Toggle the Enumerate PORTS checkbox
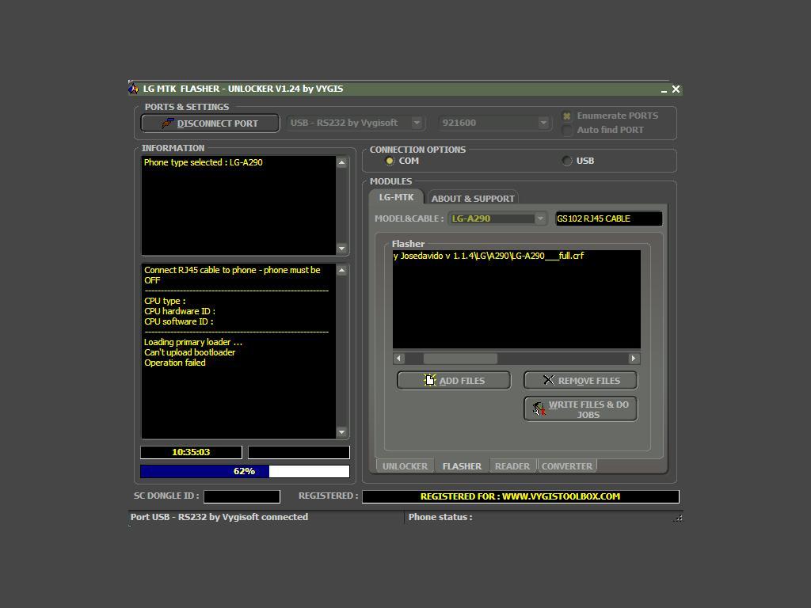 tap(567, 116)
